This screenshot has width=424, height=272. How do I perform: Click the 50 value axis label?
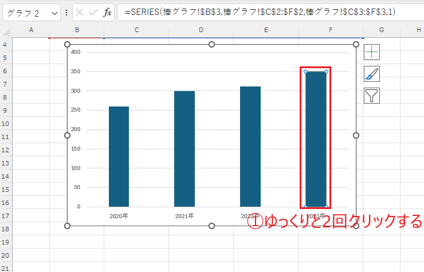point(77,187)
